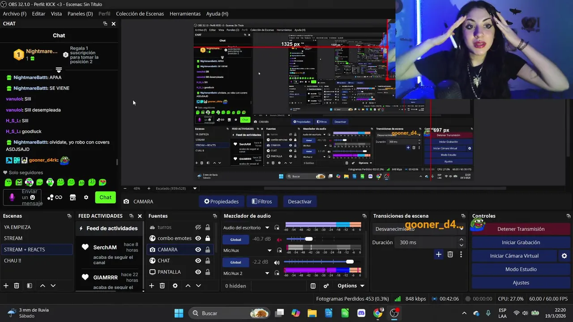Open the Herramientas menu
Image resolution: width=573 pixels, height=322 pixels.
[185, 14]
